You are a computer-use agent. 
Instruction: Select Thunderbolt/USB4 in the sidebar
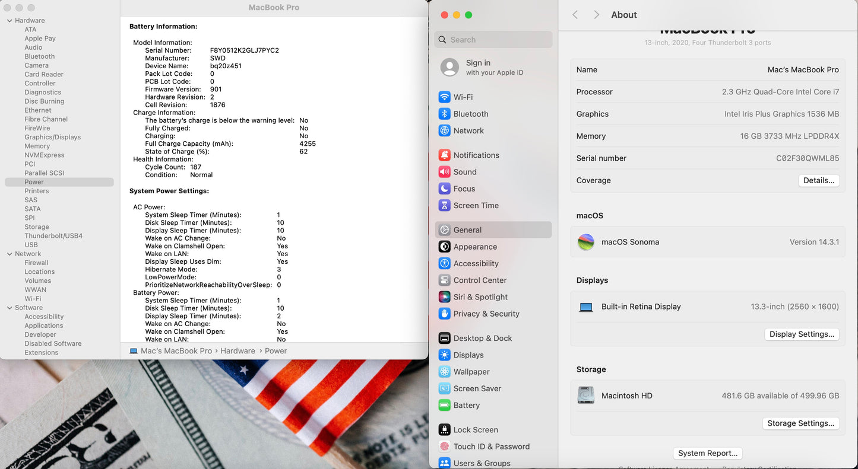pos(53,236)
